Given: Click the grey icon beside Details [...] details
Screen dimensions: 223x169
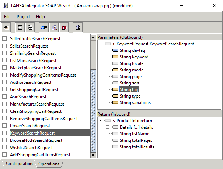Looking at the screenshot, I should click(x=115, y=127).
